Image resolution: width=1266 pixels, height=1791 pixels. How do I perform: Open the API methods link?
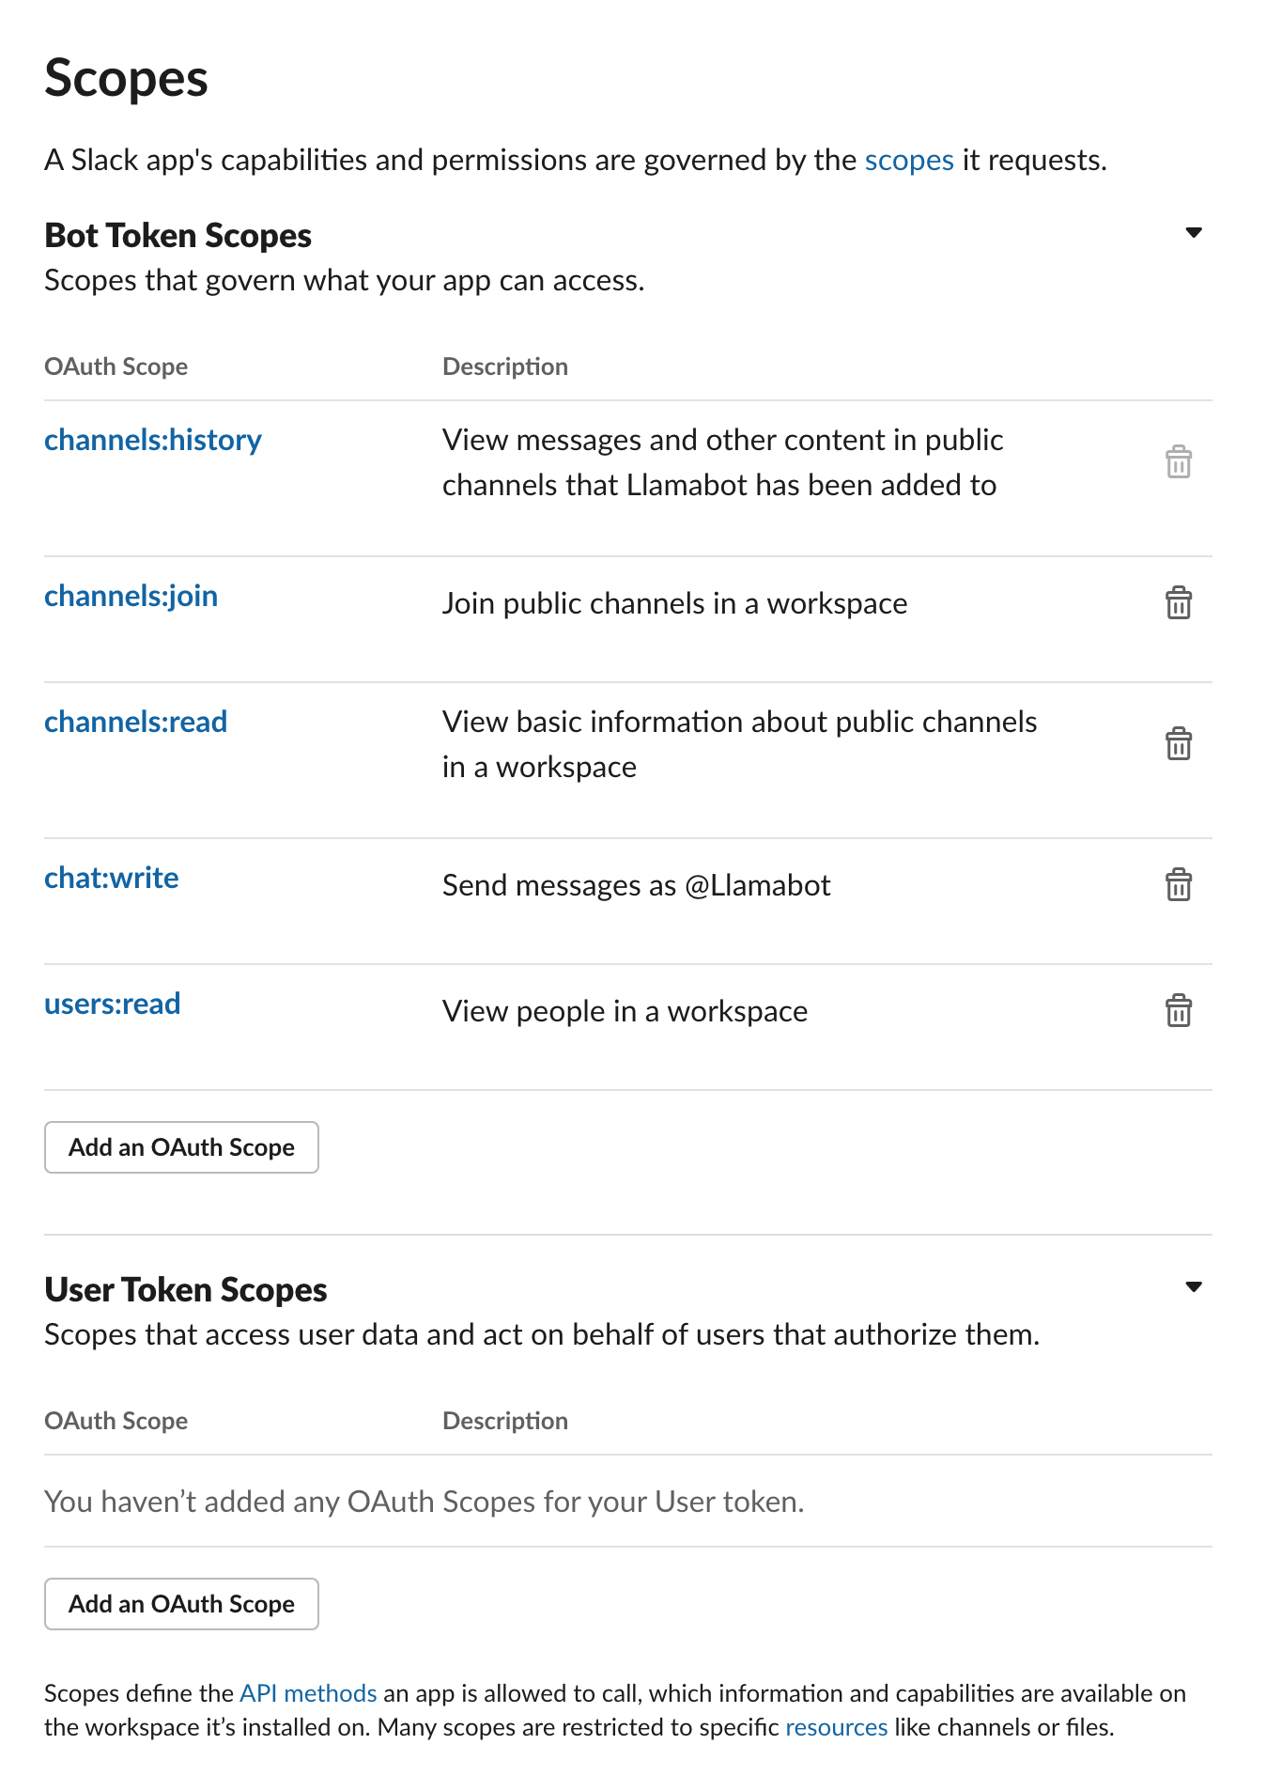[308, 1693]
